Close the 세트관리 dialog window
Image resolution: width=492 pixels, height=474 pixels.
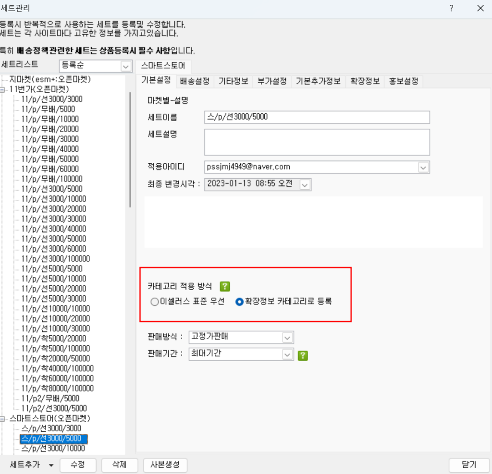[480, 8]
